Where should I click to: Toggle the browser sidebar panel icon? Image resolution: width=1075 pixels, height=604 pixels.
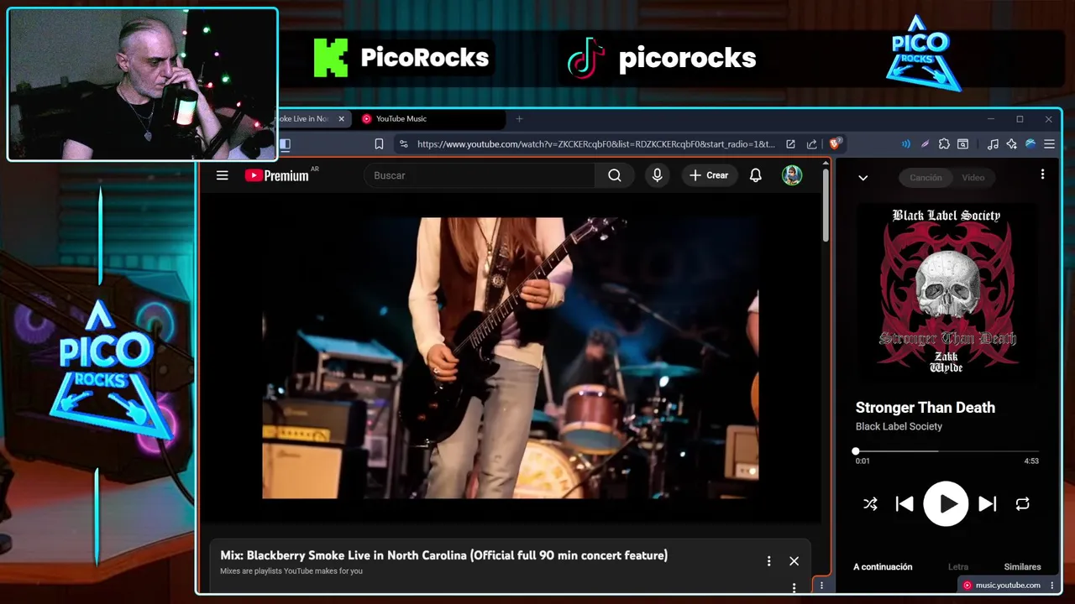pos(285,144)
